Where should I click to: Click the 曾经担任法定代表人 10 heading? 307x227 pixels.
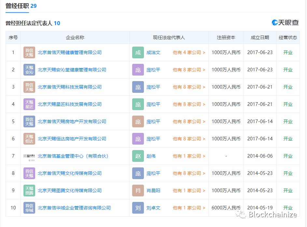click(x=33, y=23)
